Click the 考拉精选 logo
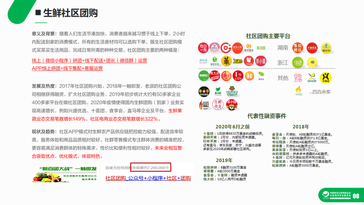 pyautogui.click(x=298, y=48)
